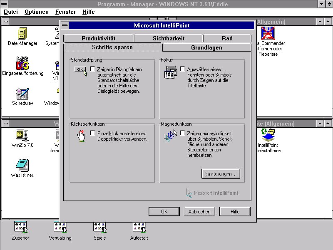Click the Hilfe button in dialog

[235, 212]
